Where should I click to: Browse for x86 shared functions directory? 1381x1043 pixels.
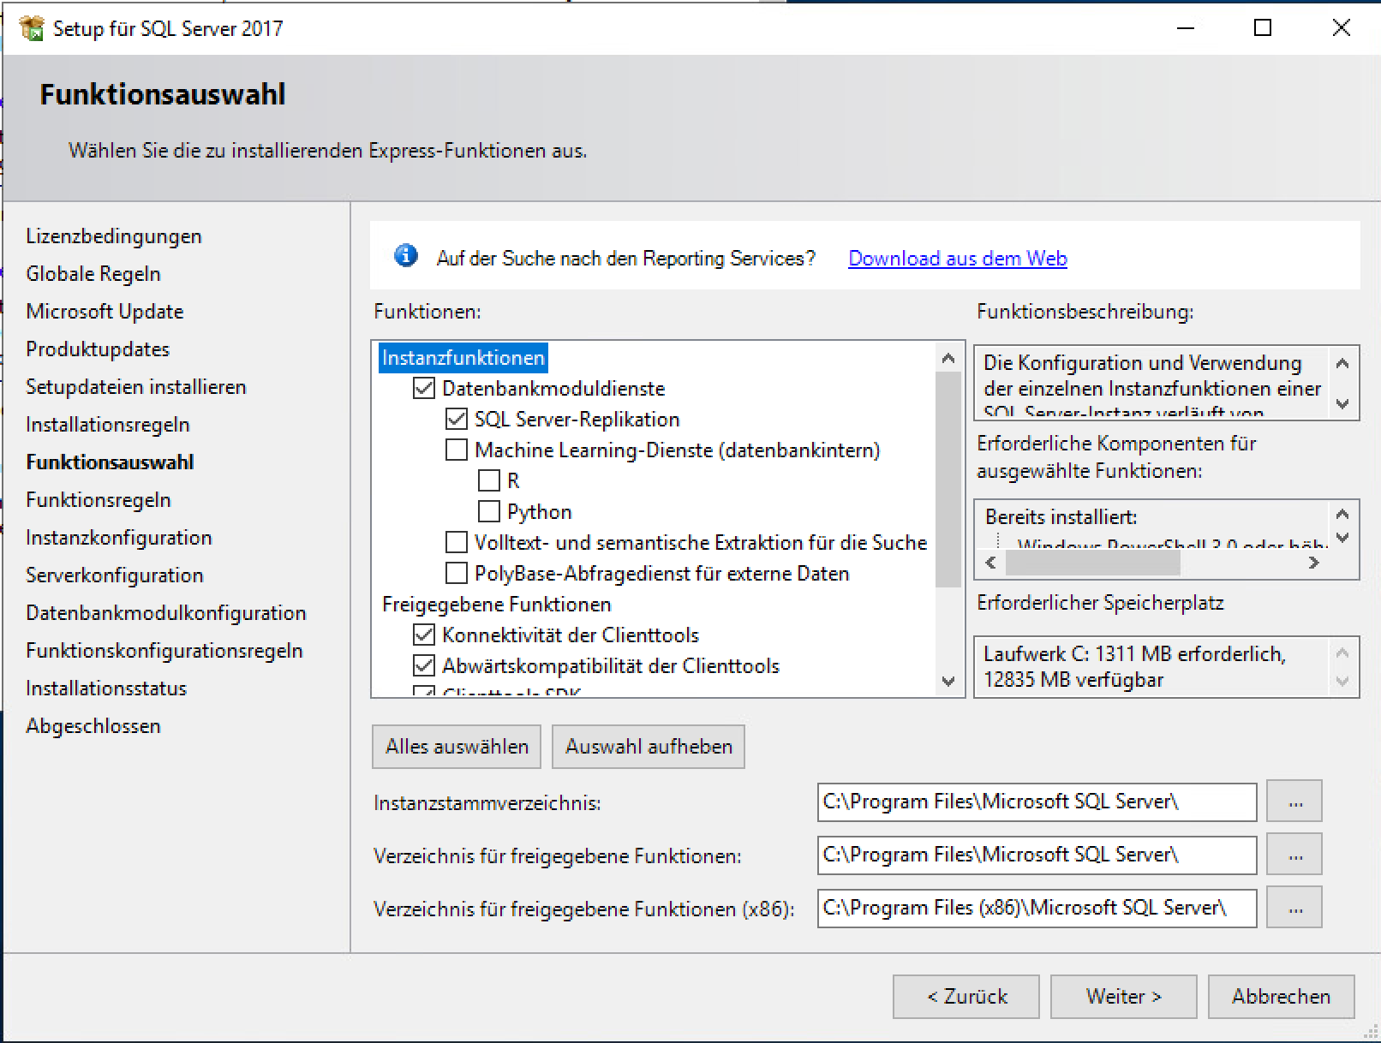click(1294, 908)
